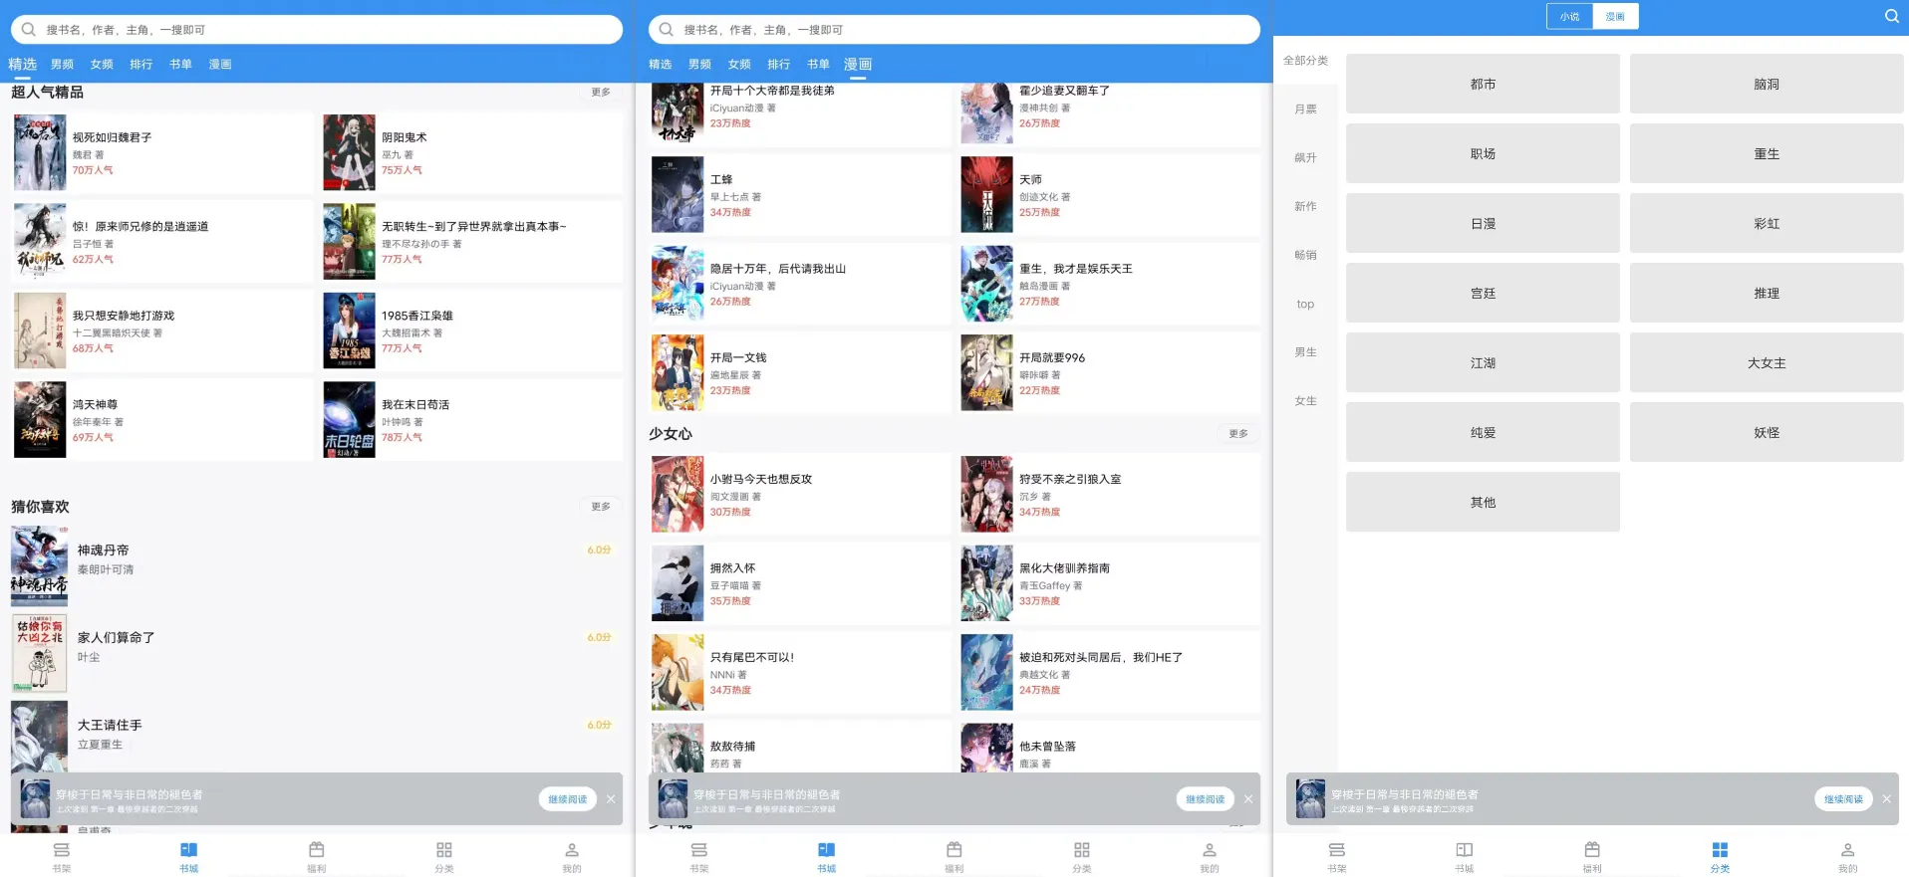Focus the search field in the middle panel
Image resolution: width=1909 pixels, height=877 pixels.
954,30
